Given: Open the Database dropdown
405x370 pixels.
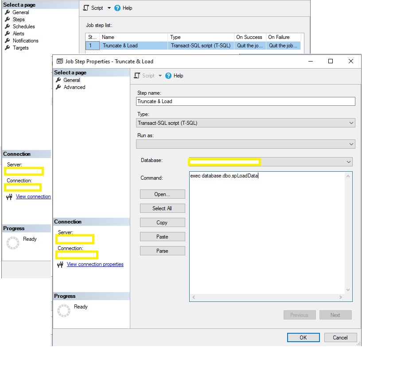Looking at the screenshot, I should point(349,162).
